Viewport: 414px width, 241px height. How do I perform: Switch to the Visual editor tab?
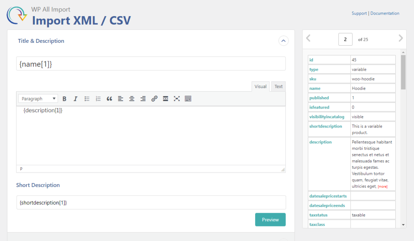(260, 86)
